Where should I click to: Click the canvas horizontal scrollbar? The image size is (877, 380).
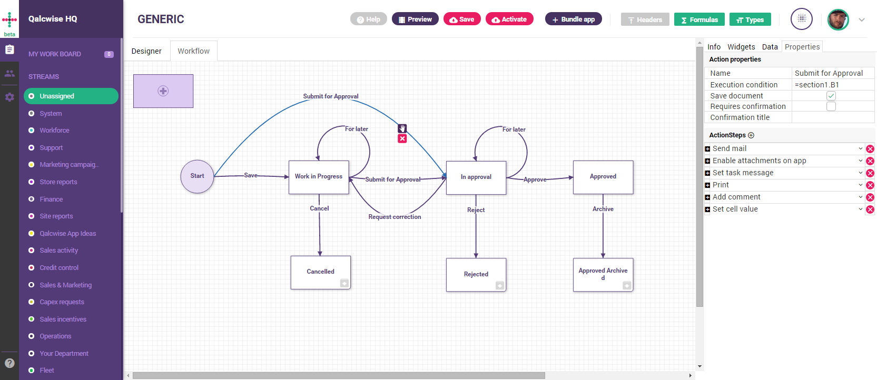pos(339,375)
